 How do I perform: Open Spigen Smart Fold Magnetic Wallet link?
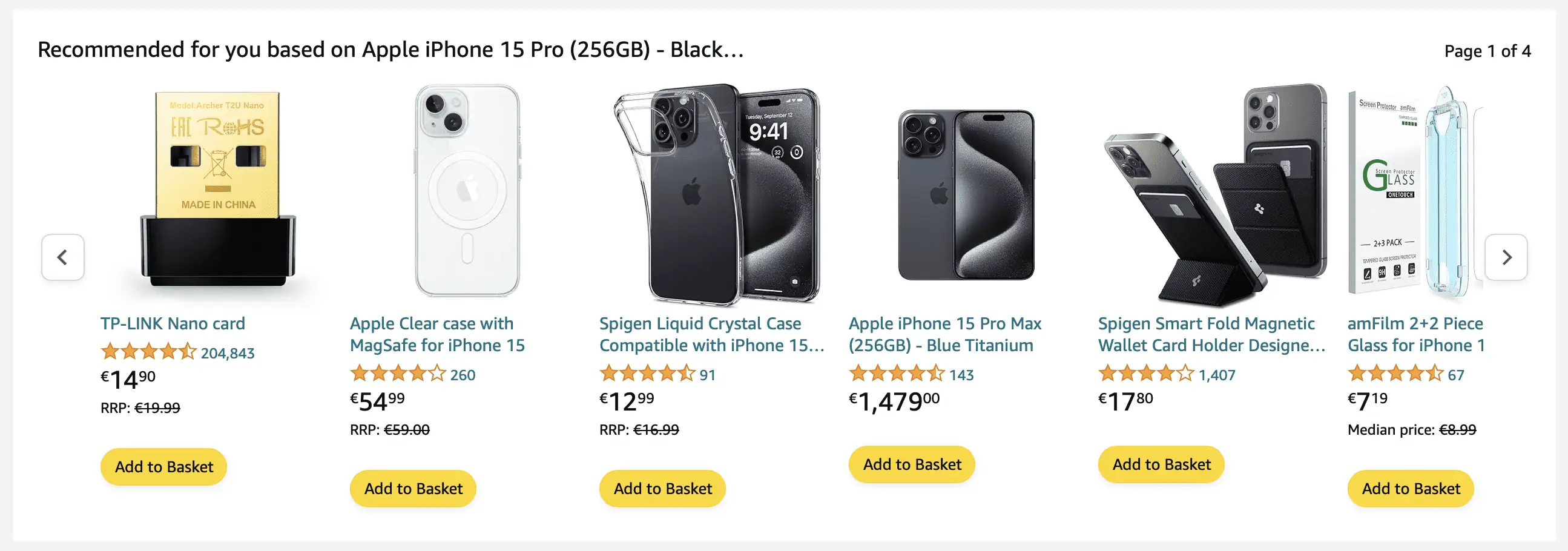coord(1211,334)
